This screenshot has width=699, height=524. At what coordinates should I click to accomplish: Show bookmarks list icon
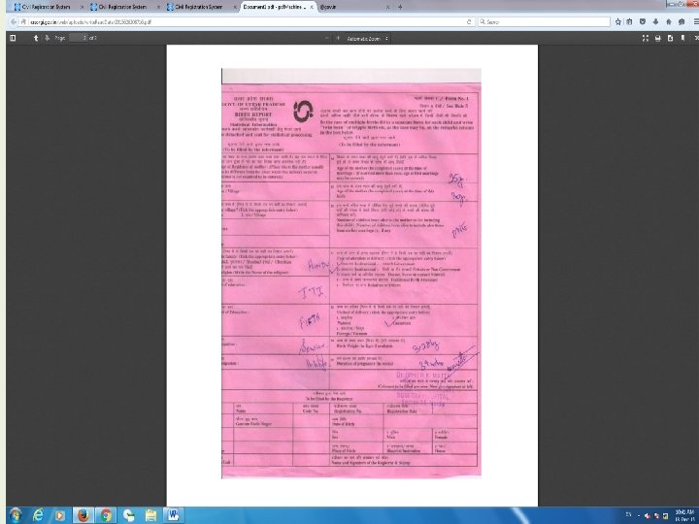pyautogui.click(x=629, y=21)
